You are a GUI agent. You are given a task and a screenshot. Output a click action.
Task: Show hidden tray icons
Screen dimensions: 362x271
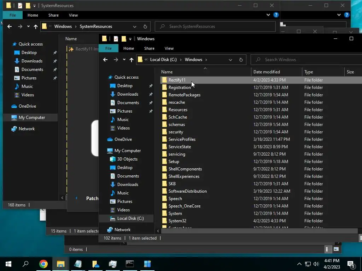click(x=299, y=264)
